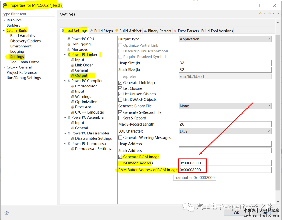Open the Binary Parsers tab

[157, 31]
